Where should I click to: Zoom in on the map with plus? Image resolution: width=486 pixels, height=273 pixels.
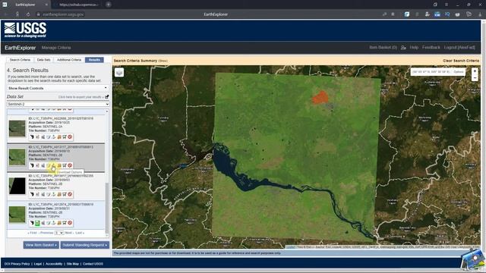tap(475, 71)
